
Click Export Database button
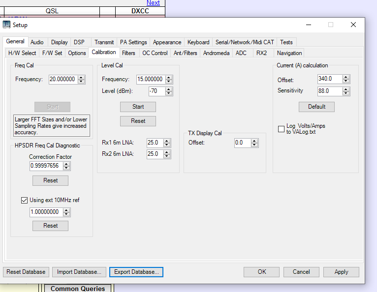pyautogui.click(x=136, y=272)
